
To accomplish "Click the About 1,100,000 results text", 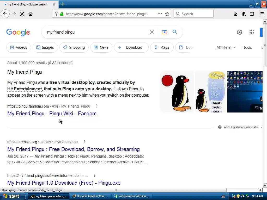I will tap(40, 63).
